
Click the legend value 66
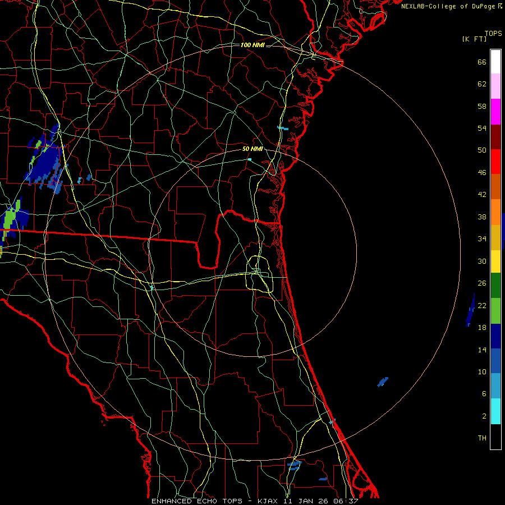[x=482, y=62]
